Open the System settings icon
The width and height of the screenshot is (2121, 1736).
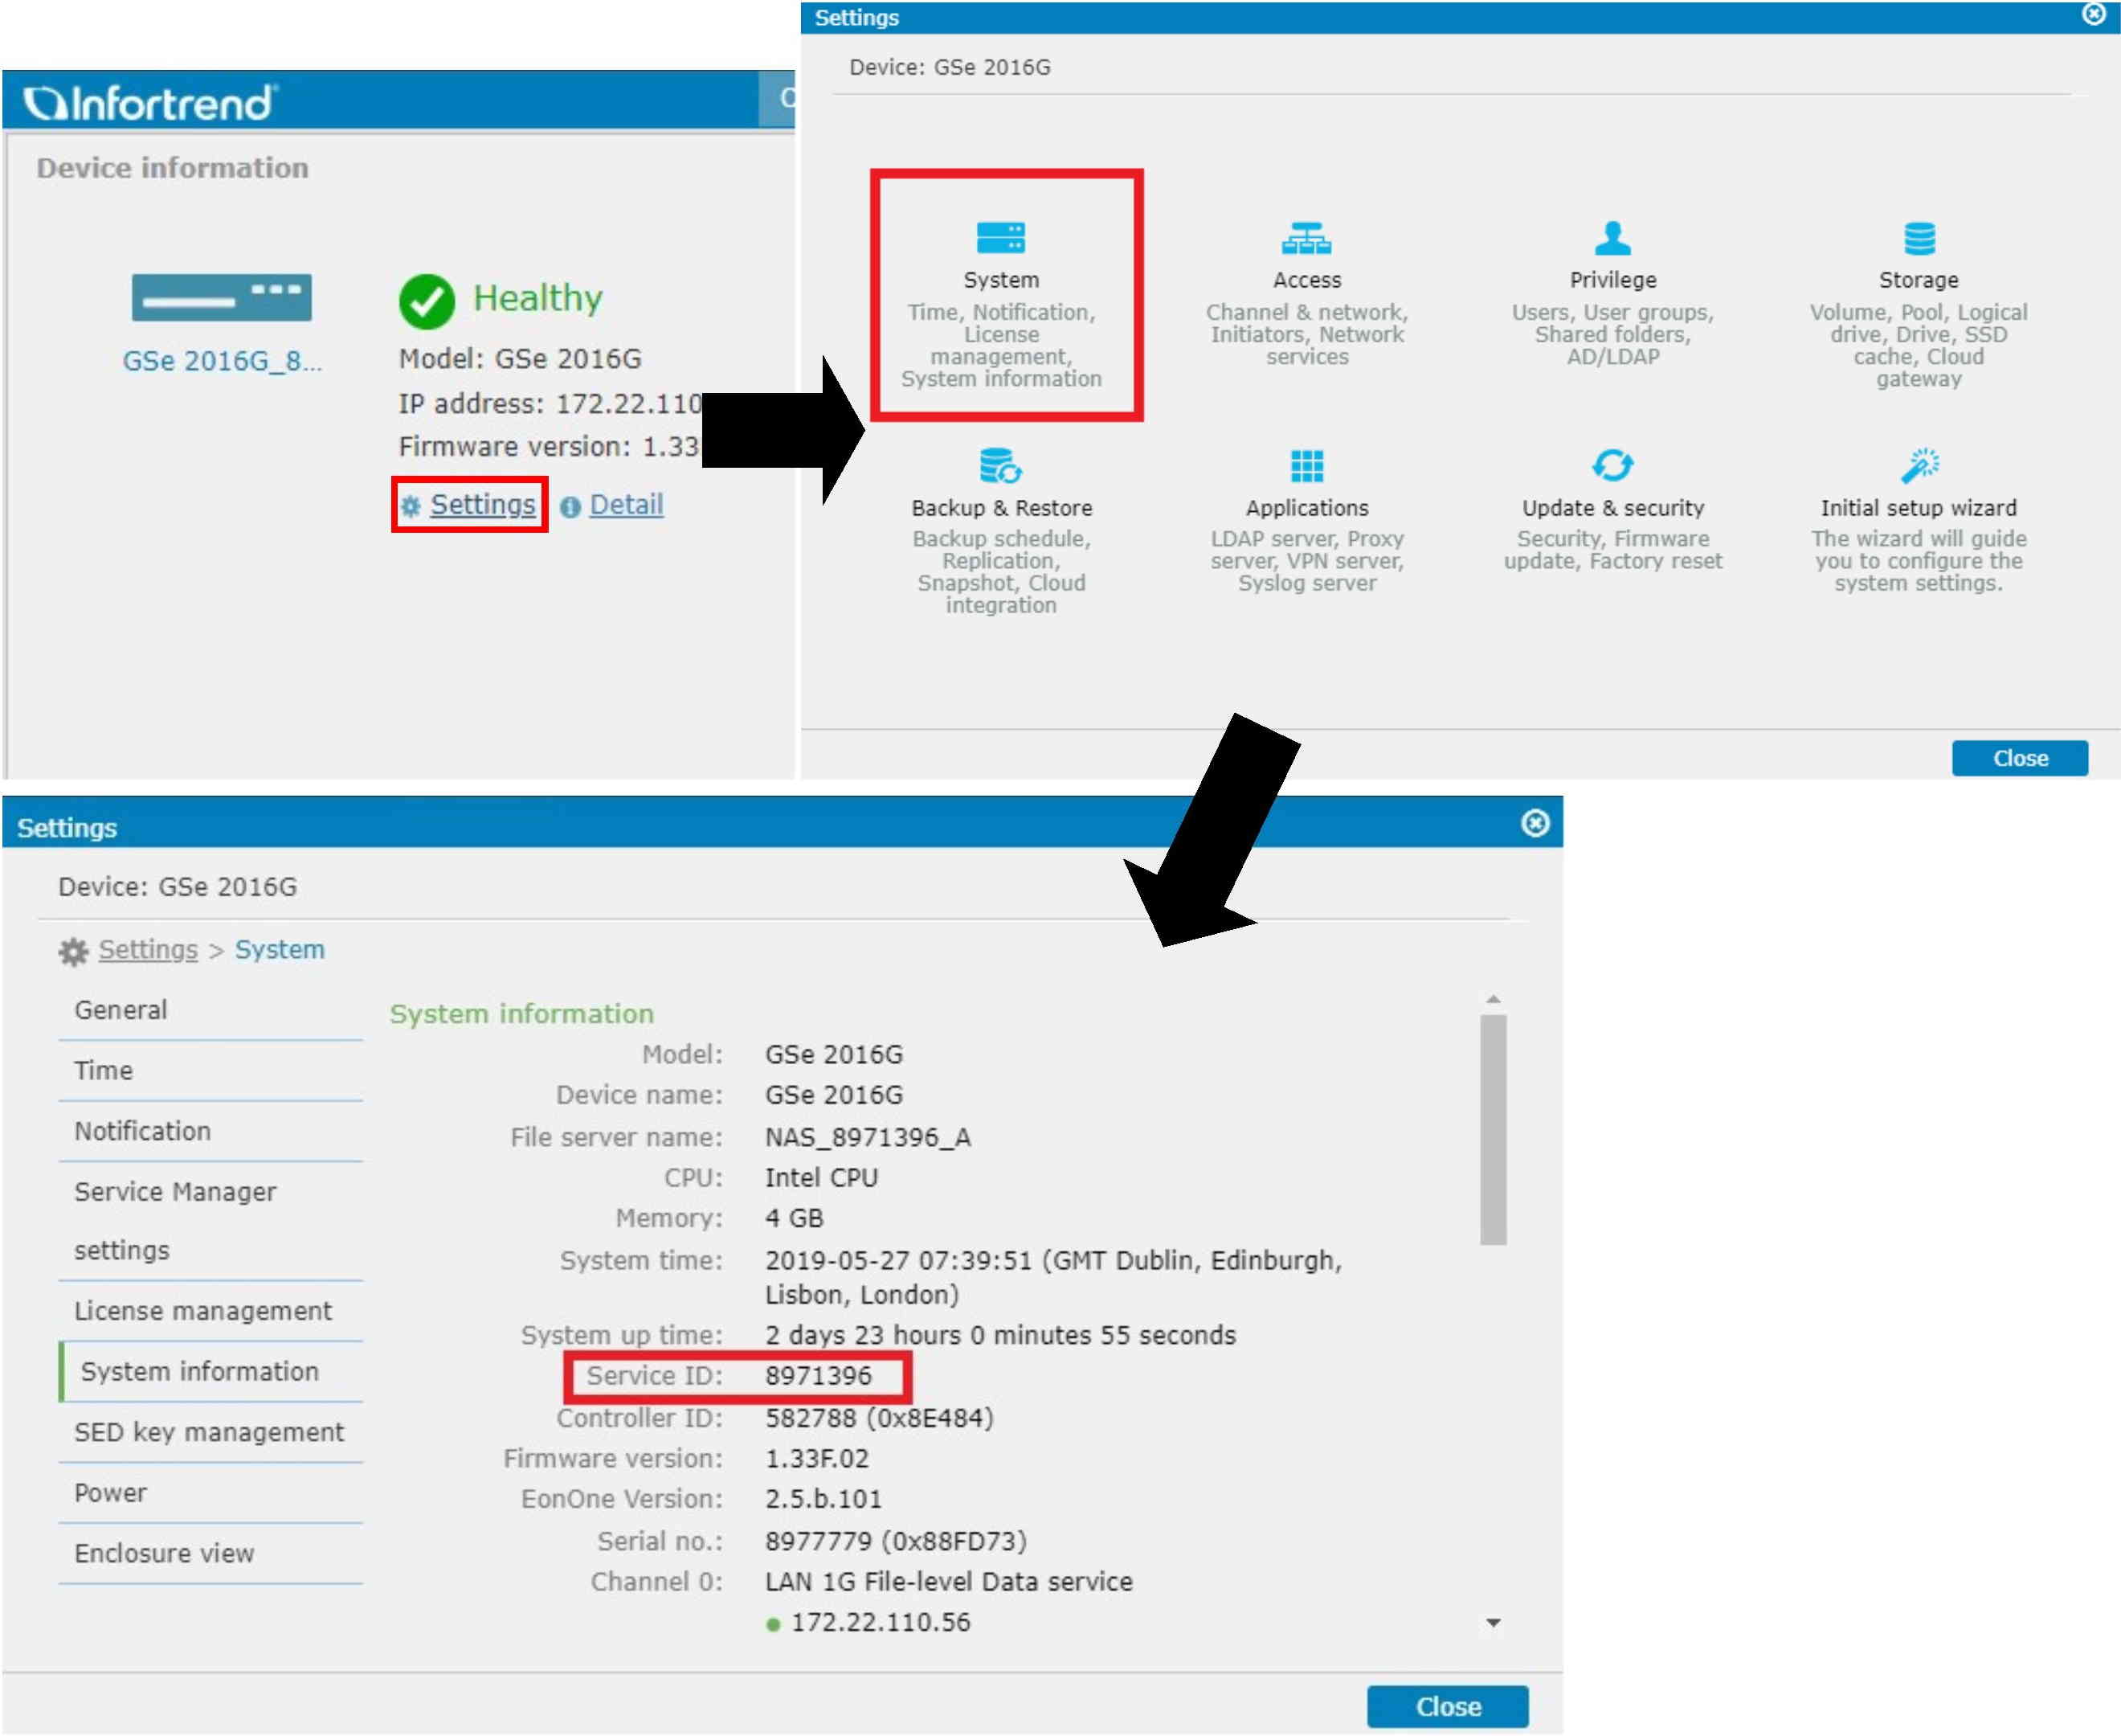(1000, 239)
